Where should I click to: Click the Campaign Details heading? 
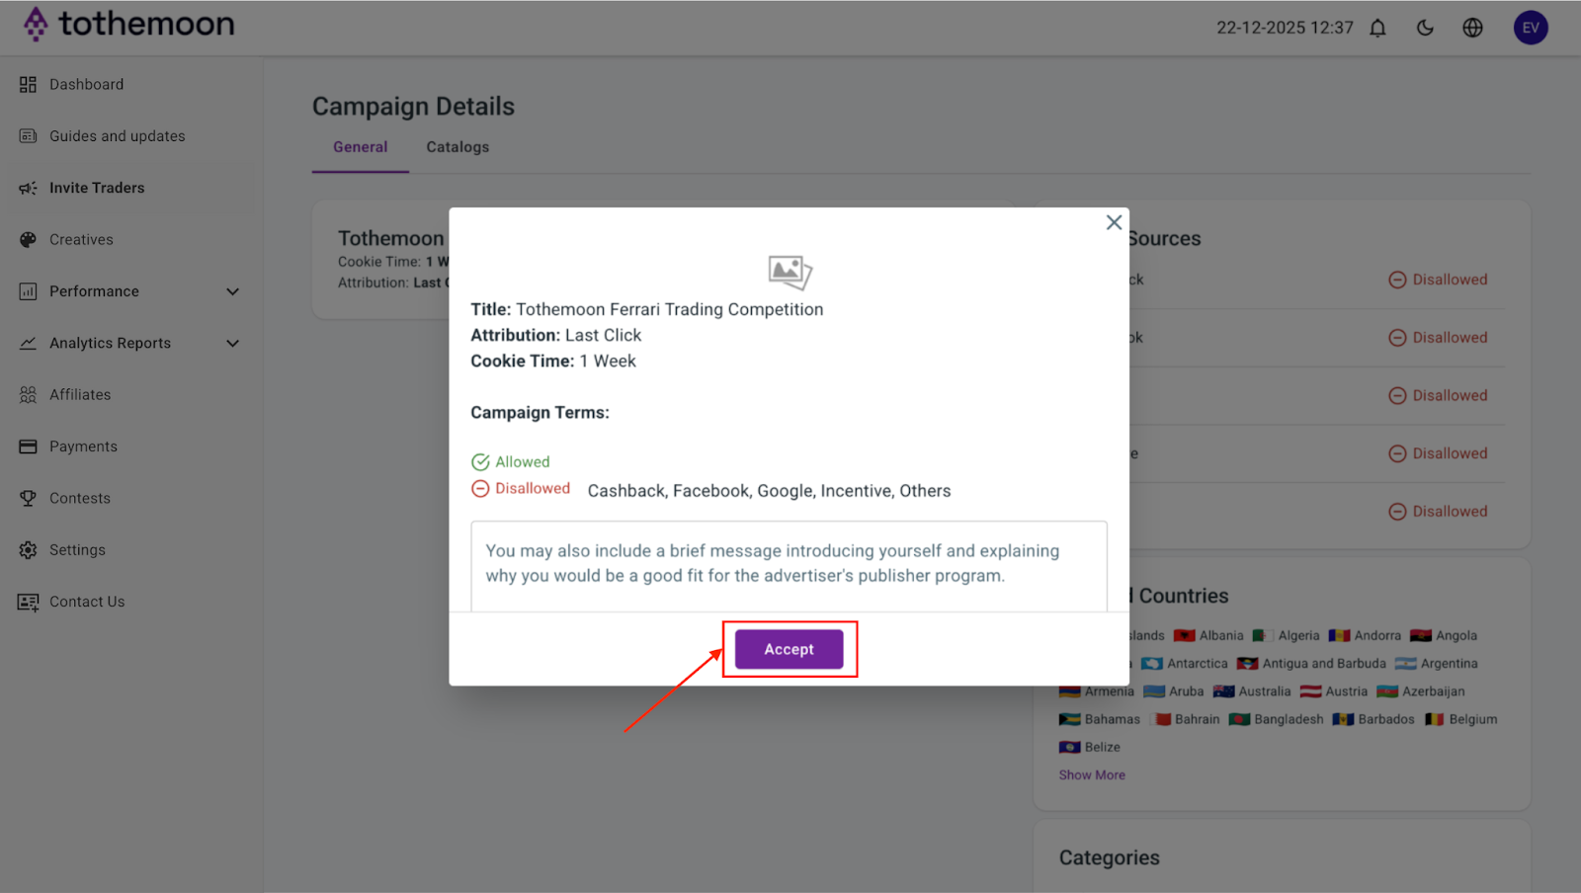413,107
